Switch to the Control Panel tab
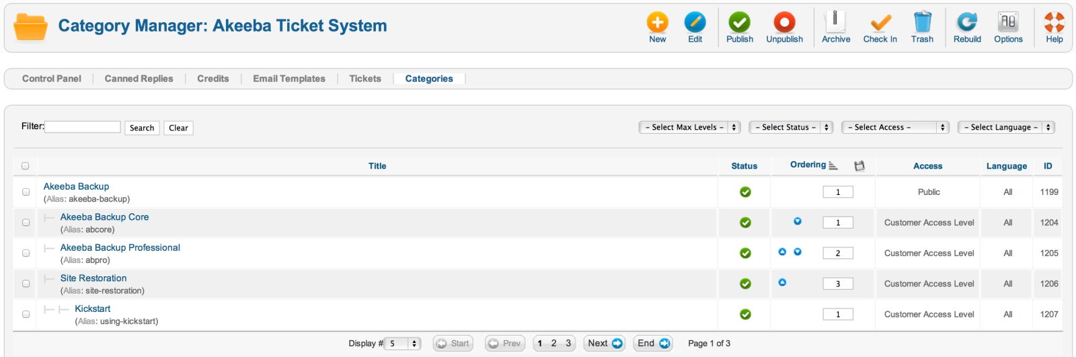 tap(52, 79)
